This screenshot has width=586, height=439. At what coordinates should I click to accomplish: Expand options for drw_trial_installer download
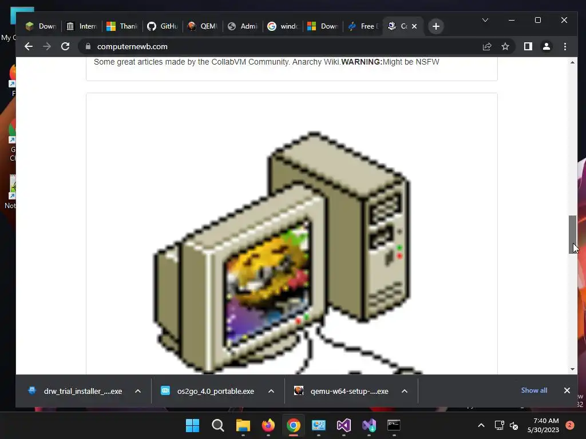pyautogui.click(x=138, y=391)
